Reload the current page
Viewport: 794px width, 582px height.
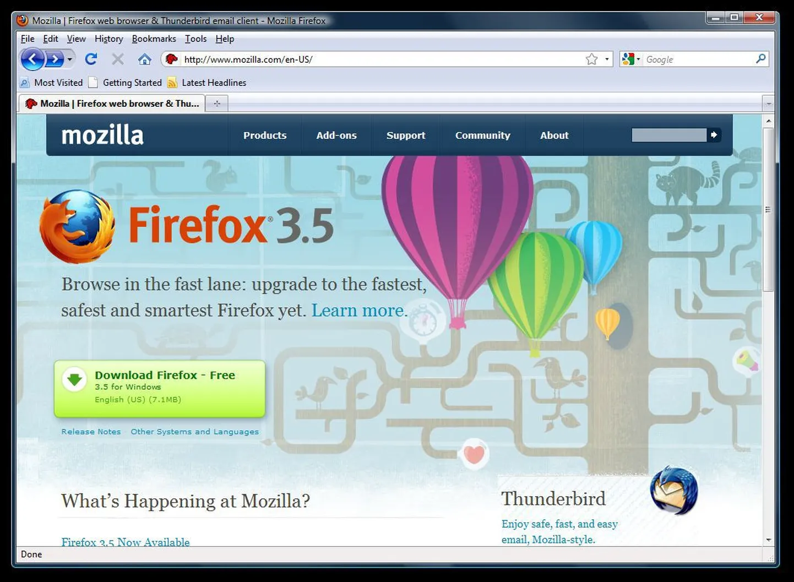tap(91, 59)
